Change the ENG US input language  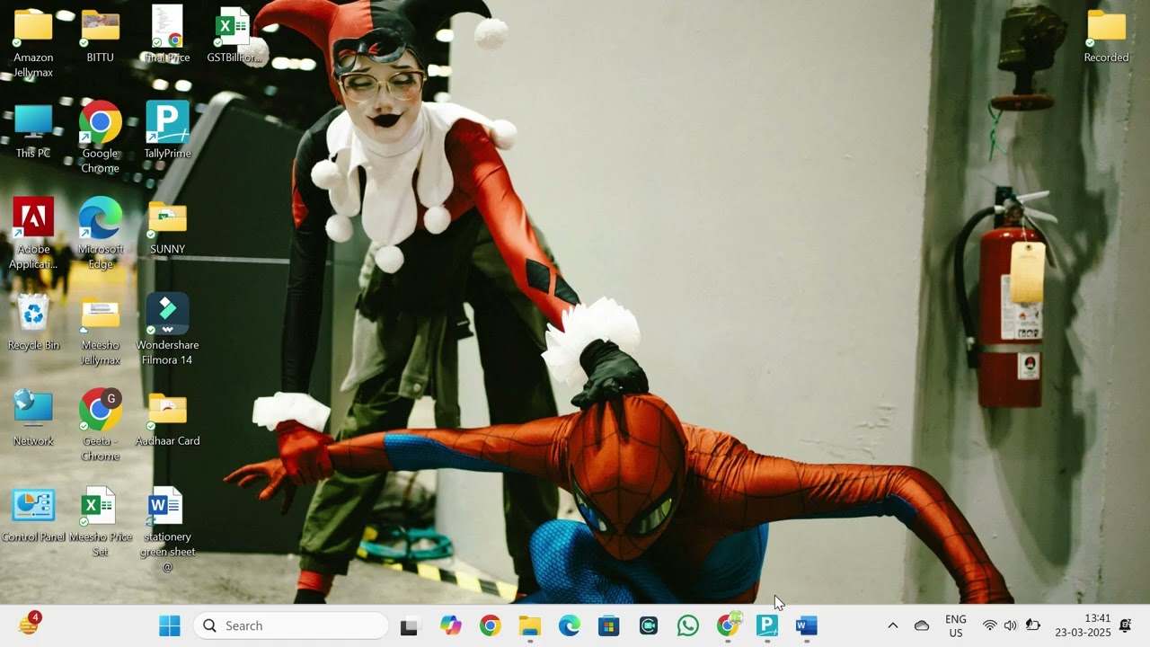pos(956,625)
